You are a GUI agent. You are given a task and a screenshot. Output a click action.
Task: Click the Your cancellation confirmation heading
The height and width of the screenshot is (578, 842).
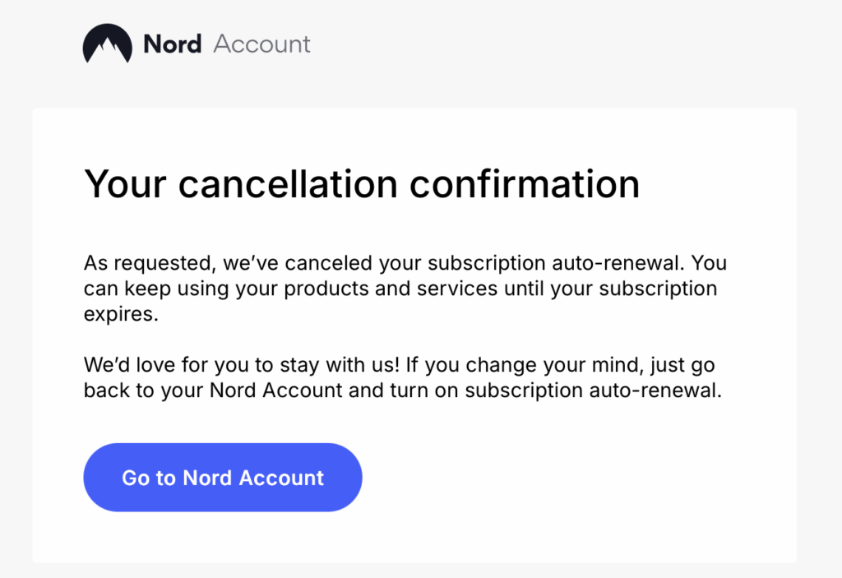pyautogui.click(x=362, y=183)
